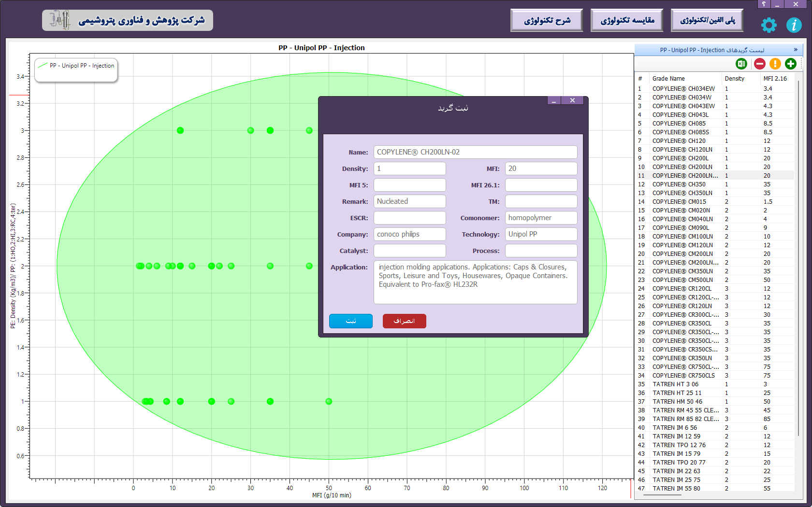This screenshot has width=812, height=507.
Task: Click the empty Process field
Action: tap(541, 251)
